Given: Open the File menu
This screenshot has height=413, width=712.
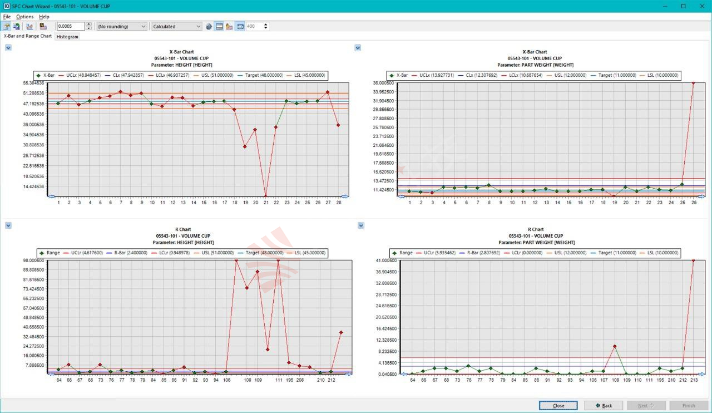Looking at the screenshot, I should pyautogui.click(x=7, y=17).
